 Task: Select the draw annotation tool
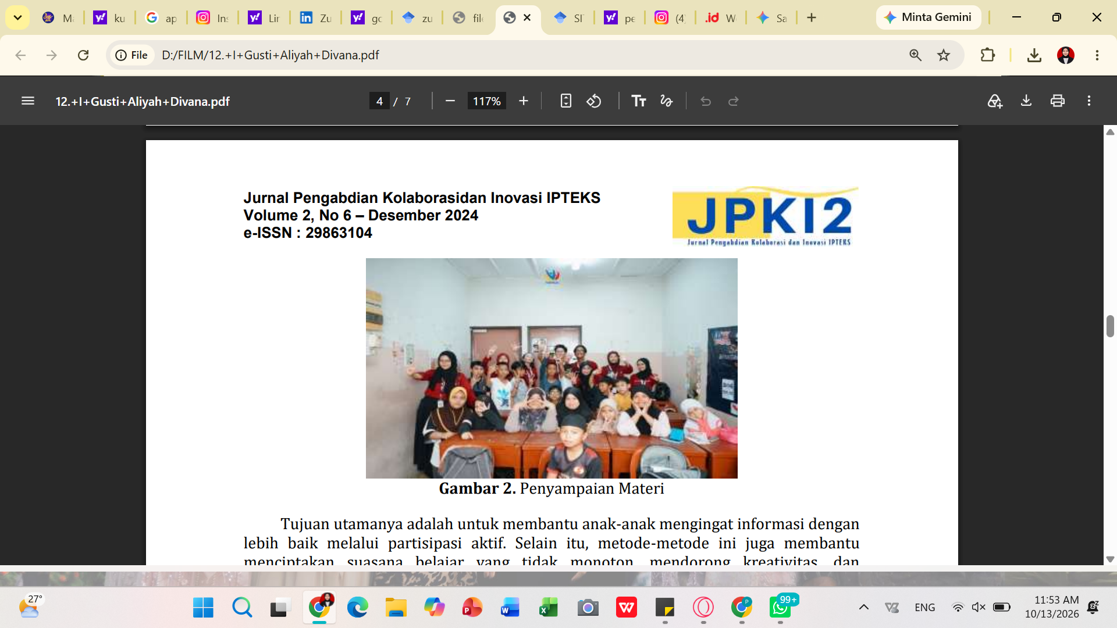click(666, 101)
